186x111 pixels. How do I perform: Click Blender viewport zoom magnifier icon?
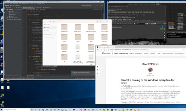[x=165, y=33]
